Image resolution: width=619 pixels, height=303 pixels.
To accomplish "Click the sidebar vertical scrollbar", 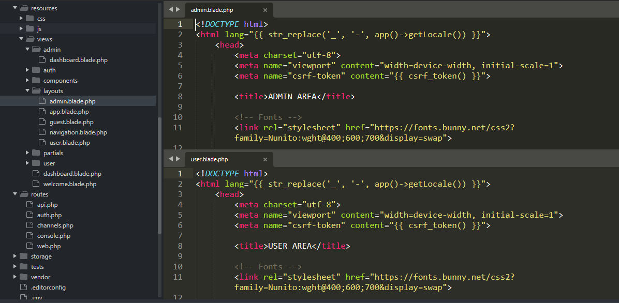I will pyautogui.click(x=159, y=176).
